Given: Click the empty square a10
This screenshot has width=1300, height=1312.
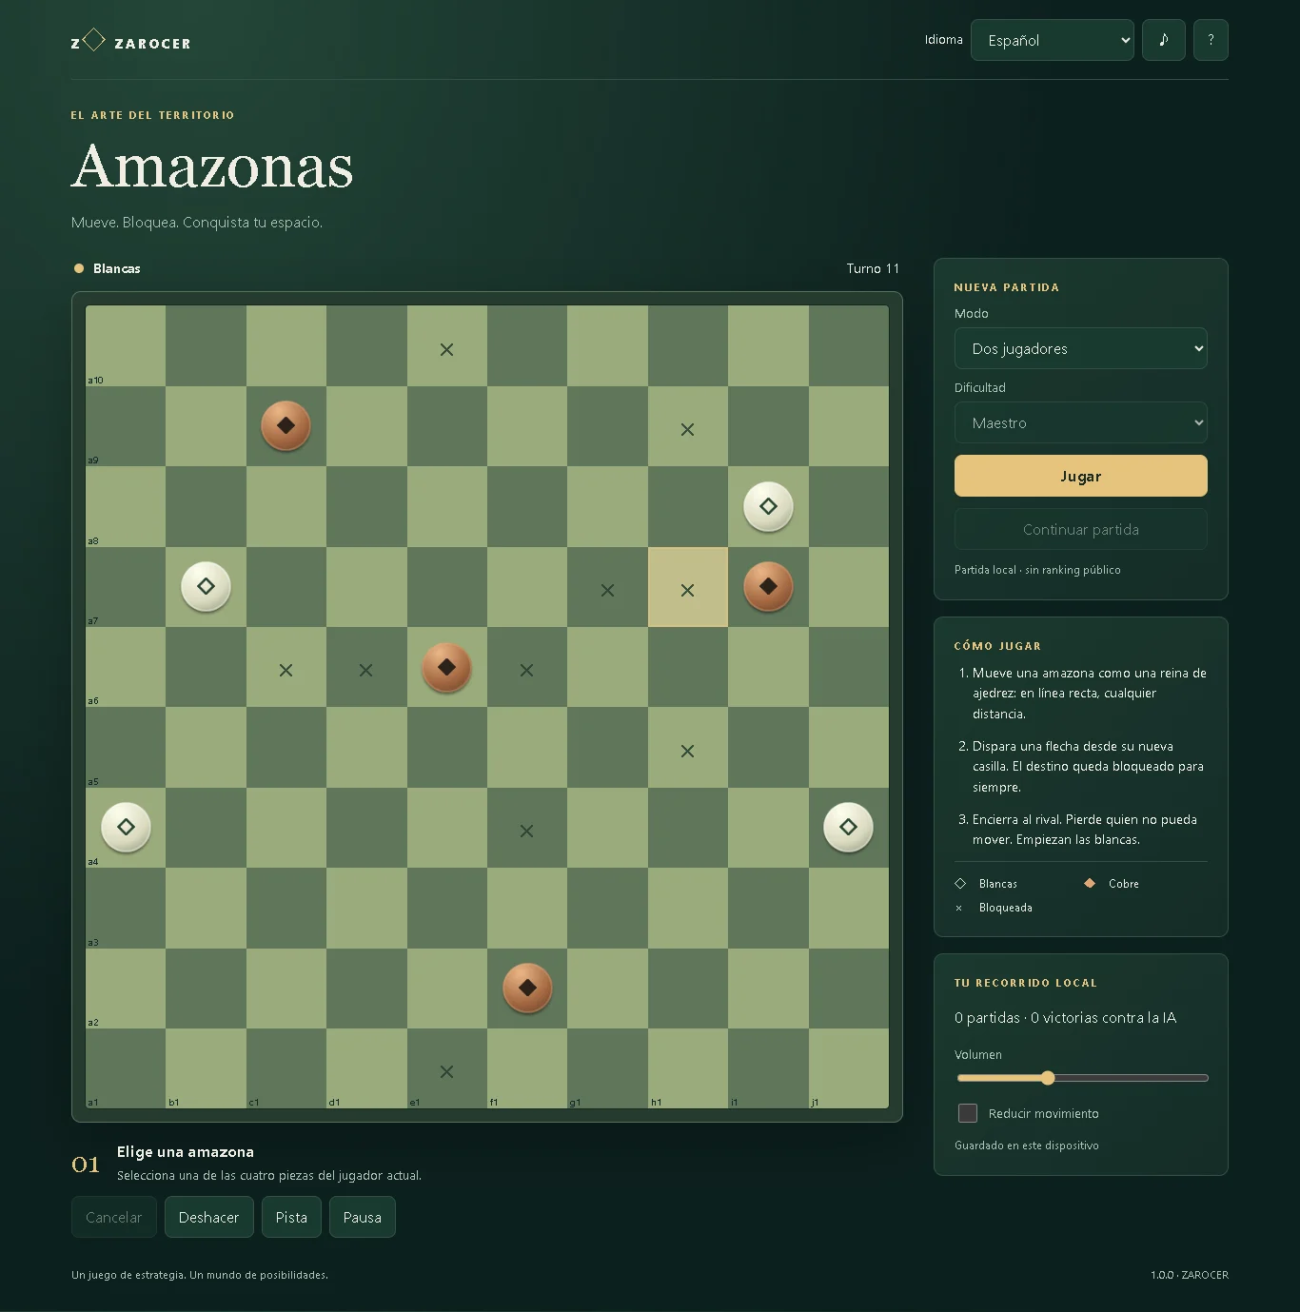Looking at the screenshot, I should [126, 346].
